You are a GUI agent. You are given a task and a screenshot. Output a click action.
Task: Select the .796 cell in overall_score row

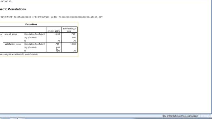click(74, 34)
